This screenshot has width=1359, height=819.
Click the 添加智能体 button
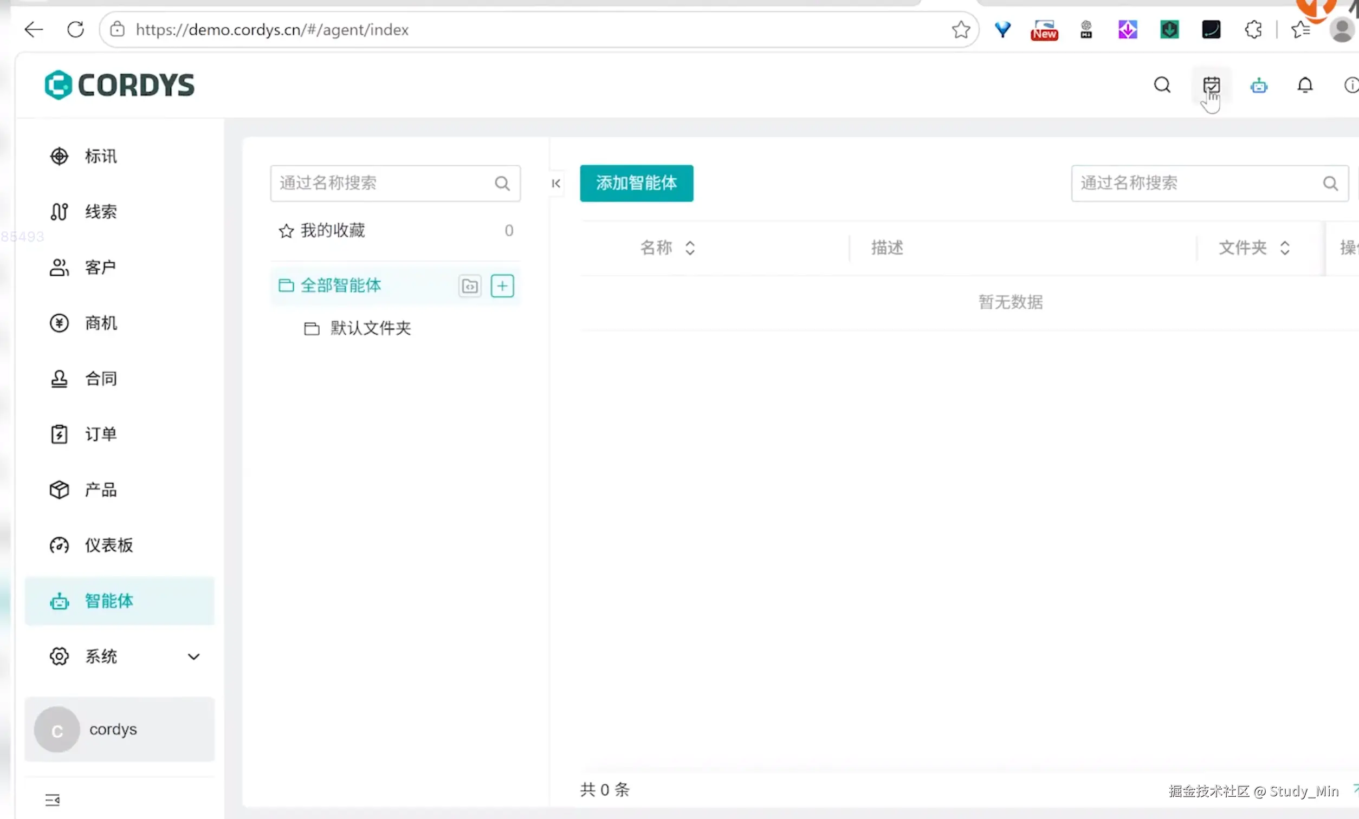click(637, 183)
